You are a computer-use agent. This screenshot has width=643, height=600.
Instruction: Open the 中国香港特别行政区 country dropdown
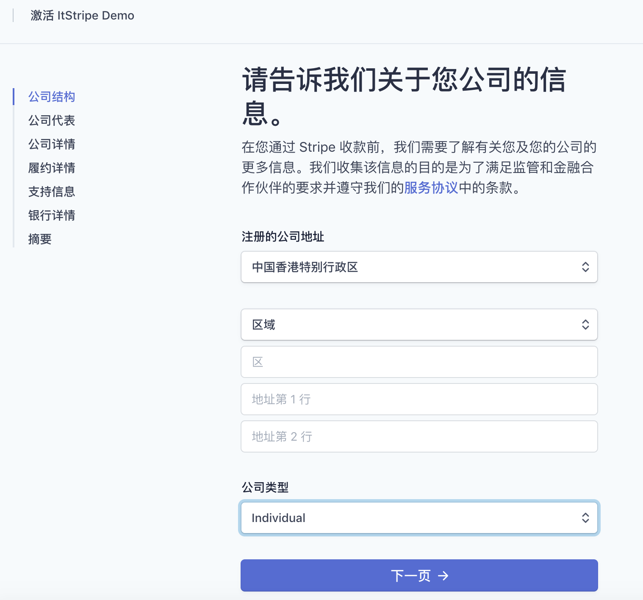(419, 267)
